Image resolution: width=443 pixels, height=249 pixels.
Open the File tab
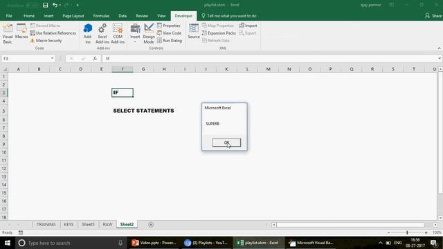[x=9, y=16]
